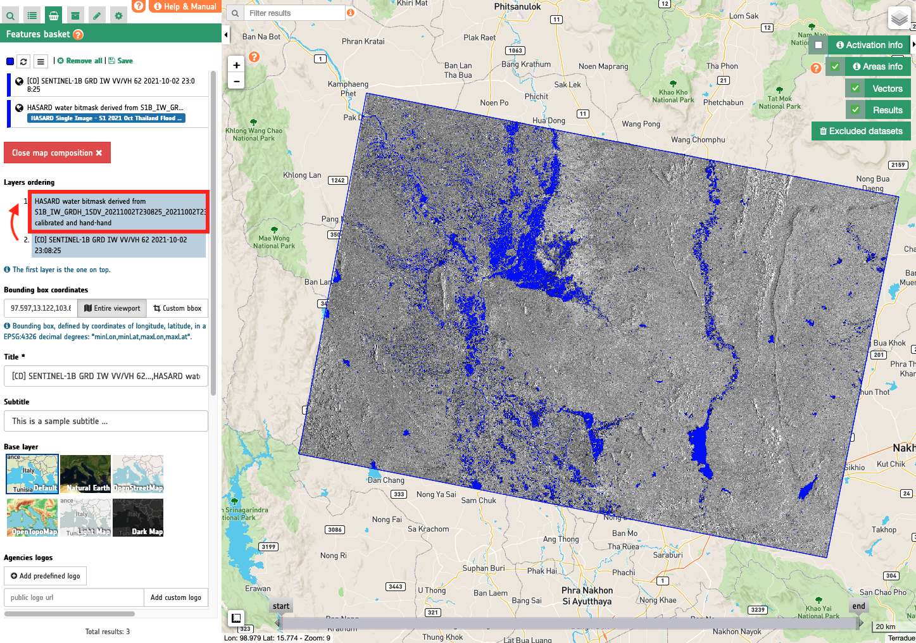Open the basket hamburger menu
The image size is (916, 643).
click(x=41, y=61)
